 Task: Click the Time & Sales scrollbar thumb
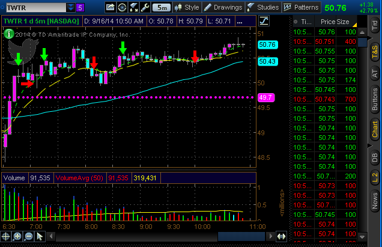pos(362,42)
